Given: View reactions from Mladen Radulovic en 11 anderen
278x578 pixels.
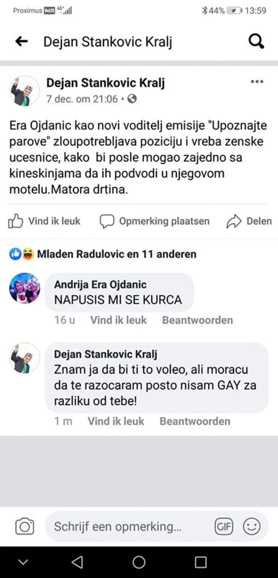Looking at the screenshot, I should 117,254.
